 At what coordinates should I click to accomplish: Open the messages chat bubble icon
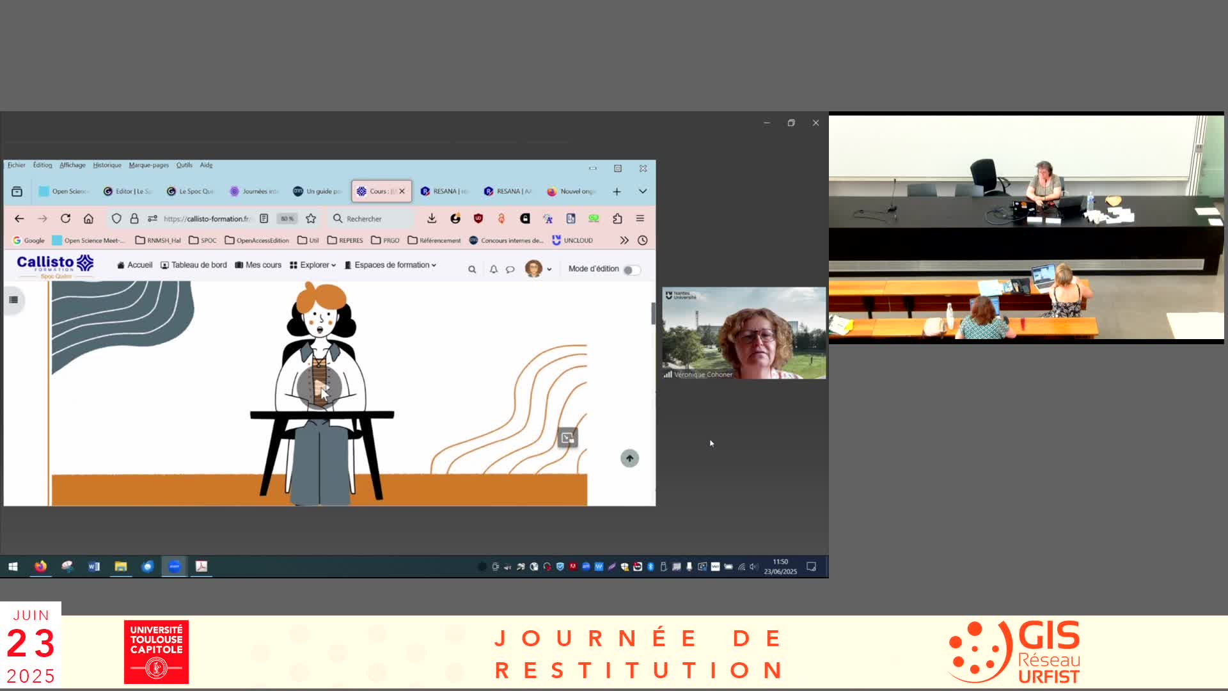click(510, 269)
